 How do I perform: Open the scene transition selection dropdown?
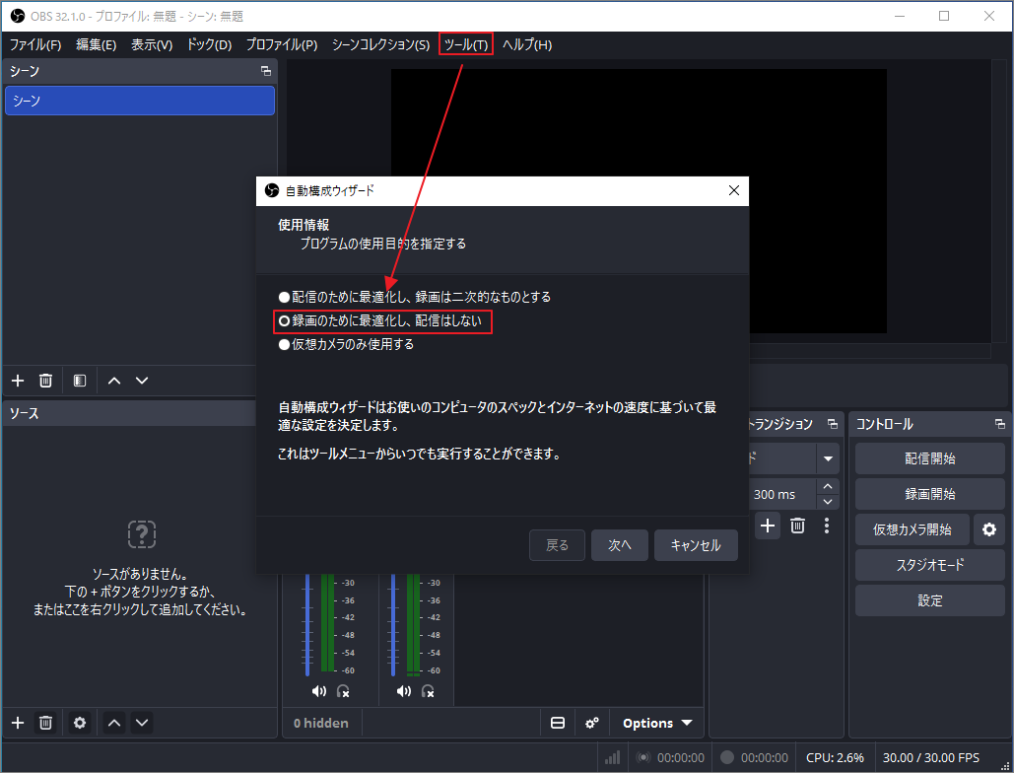point(827,457)
